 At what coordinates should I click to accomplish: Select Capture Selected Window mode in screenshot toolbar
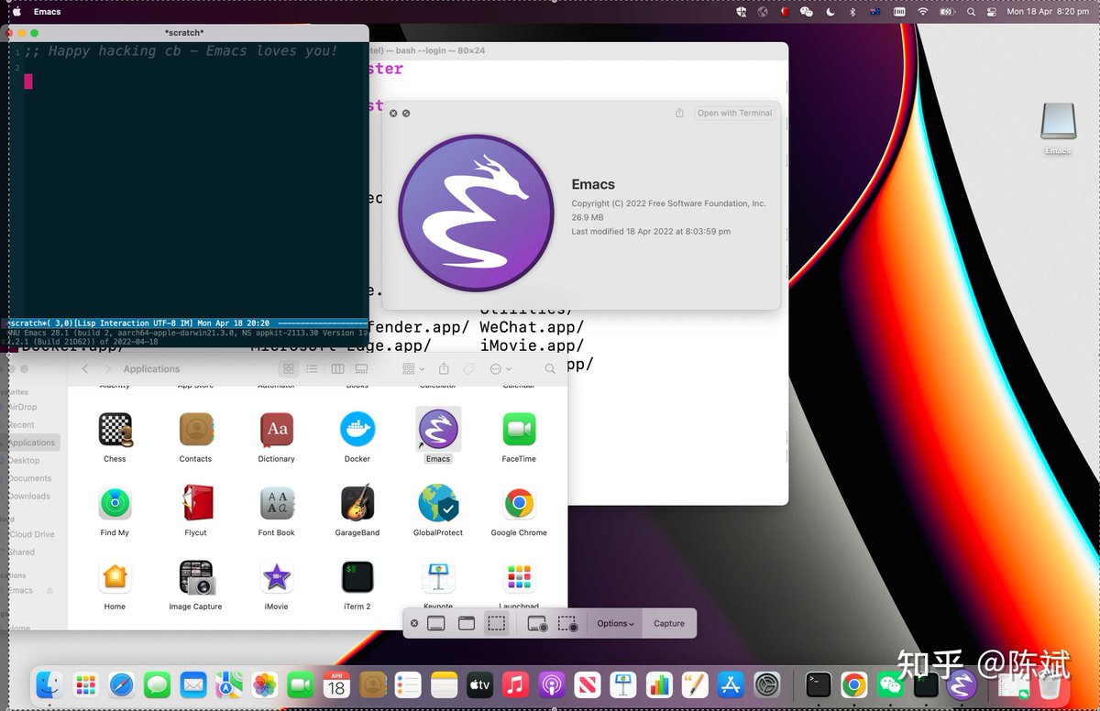(x=466, y=623)
